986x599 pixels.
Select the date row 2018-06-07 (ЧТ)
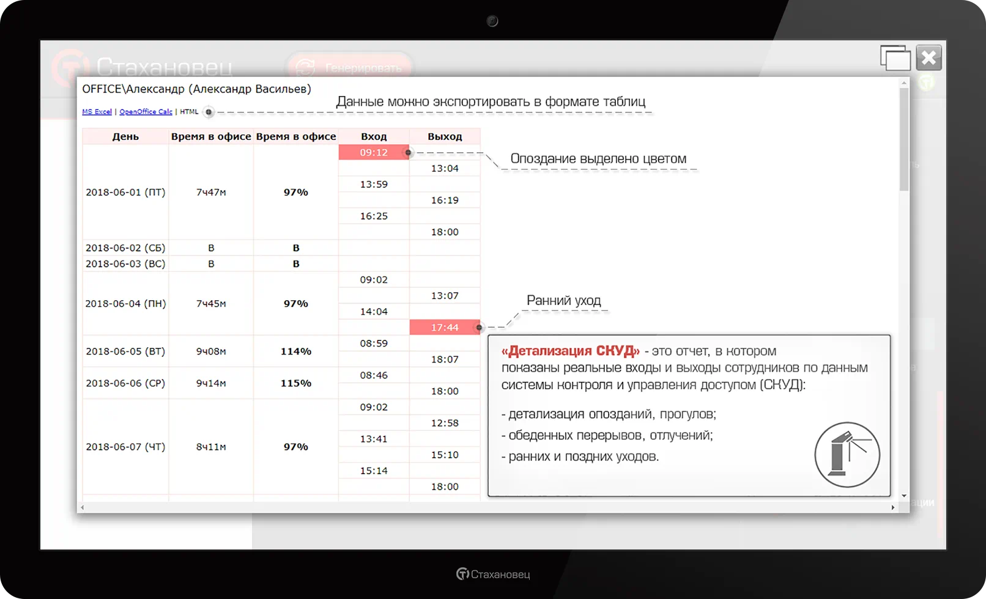[x=125, y=447]
